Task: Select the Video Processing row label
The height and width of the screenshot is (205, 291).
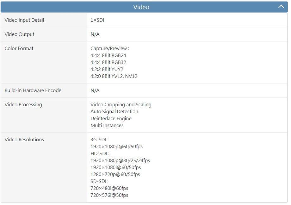Action: pos(24,105)
